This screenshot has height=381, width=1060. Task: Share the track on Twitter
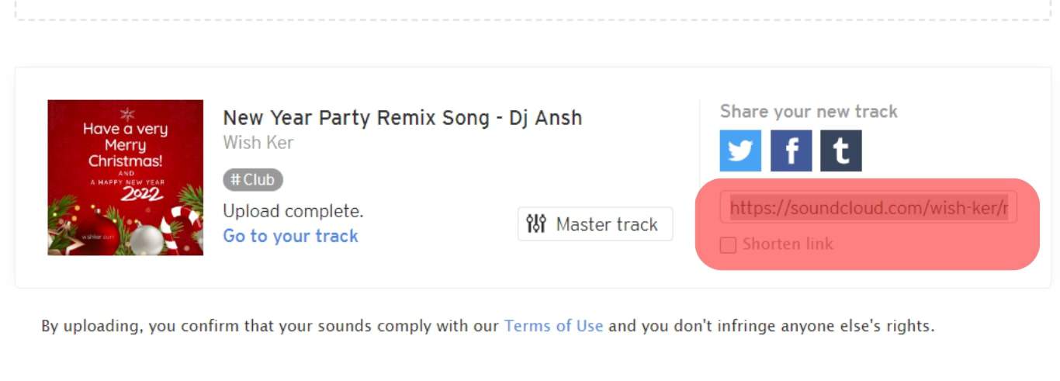point(740,151)
